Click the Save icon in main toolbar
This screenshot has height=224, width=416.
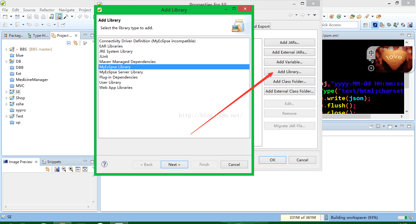(30, 16)
